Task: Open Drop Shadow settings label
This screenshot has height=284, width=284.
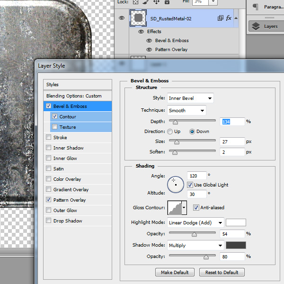Action: click(68, 221)
